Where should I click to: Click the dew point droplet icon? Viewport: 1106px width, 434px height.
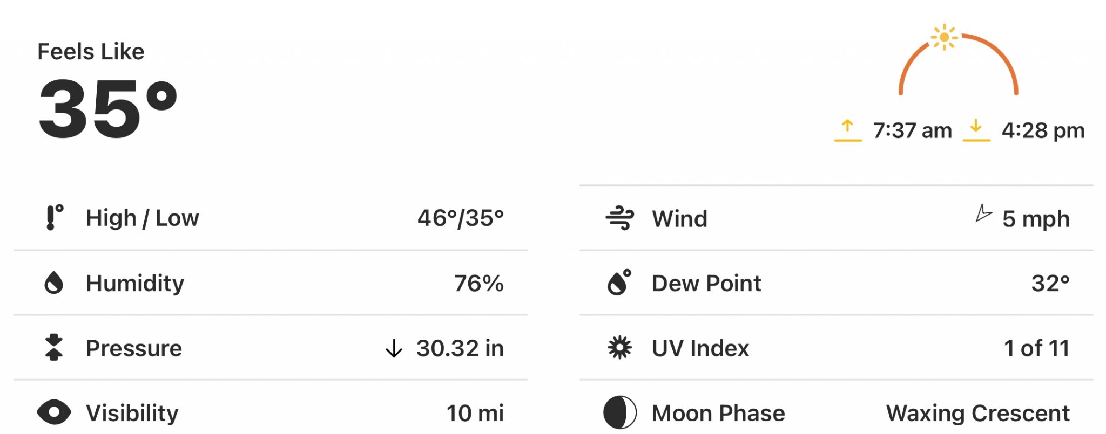[619, 283]
